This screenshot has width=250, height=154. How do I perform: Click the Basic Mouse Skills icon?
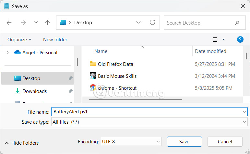click(x=93, y=76)
